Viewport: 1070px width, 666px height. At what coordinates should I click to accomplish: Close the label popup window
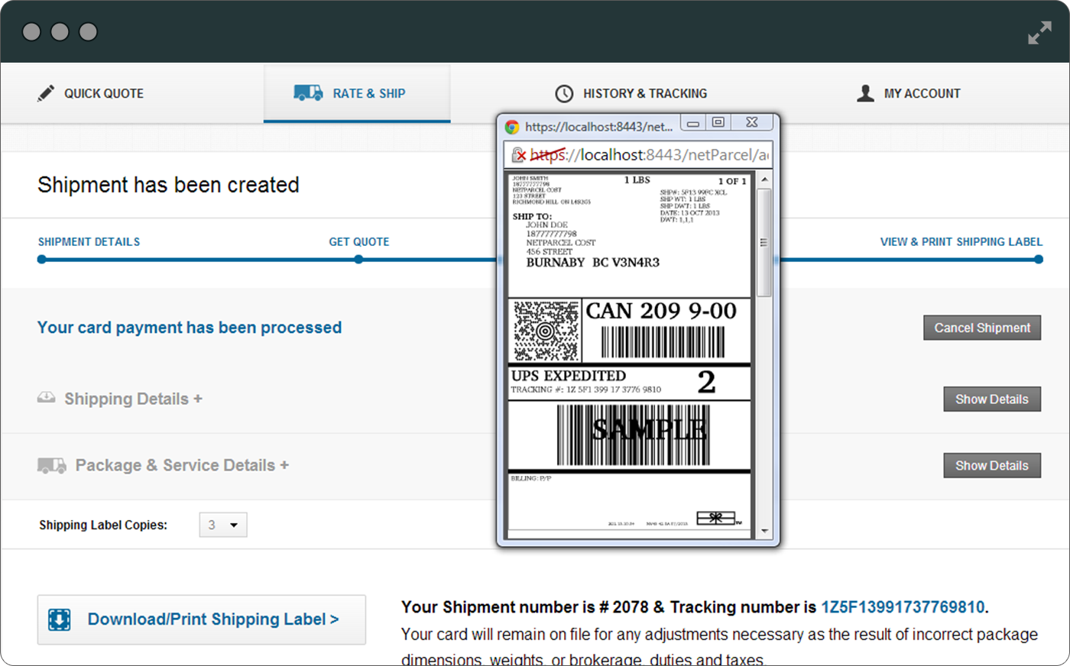point(752,122)
